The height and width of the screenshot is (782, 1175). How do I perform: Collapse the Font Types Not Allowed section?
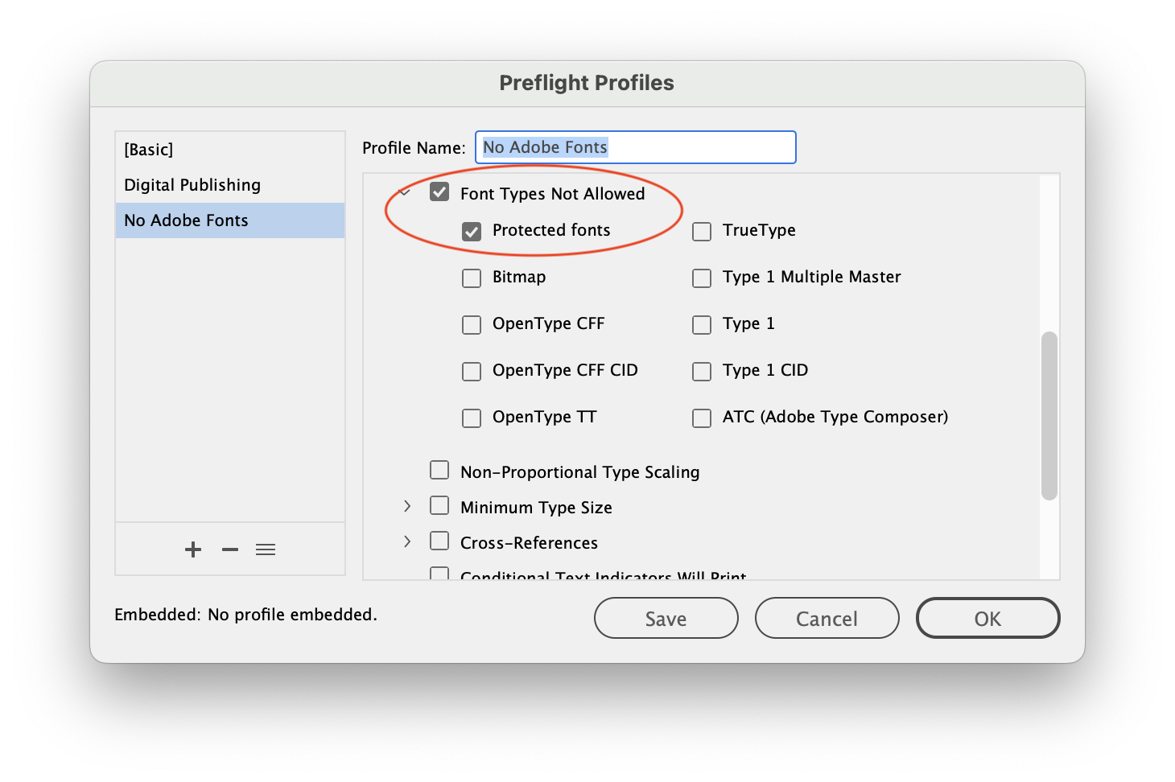click(x=406, y=192)
